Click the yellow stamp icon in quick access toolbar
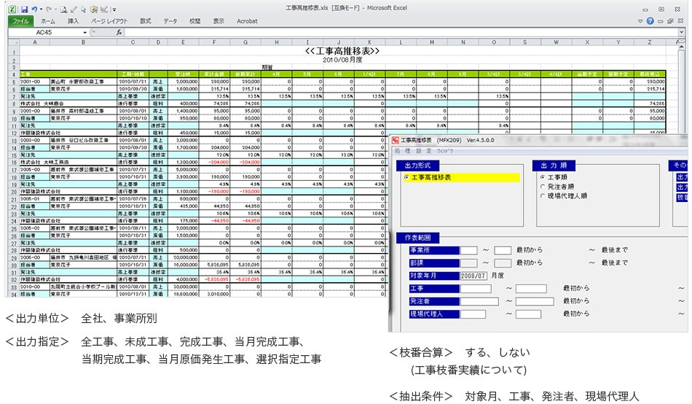 point(93,9)
